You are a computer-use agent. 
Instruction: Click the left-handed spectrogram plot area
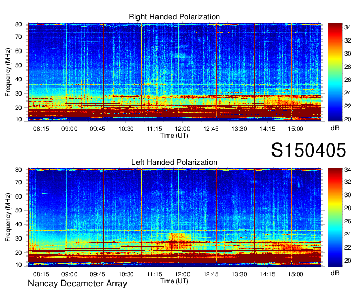pos(174,217)
